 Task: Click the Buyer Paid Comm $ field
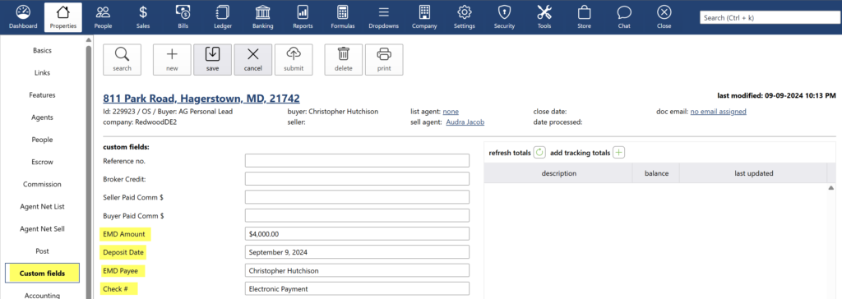click(x=357, y=216)
